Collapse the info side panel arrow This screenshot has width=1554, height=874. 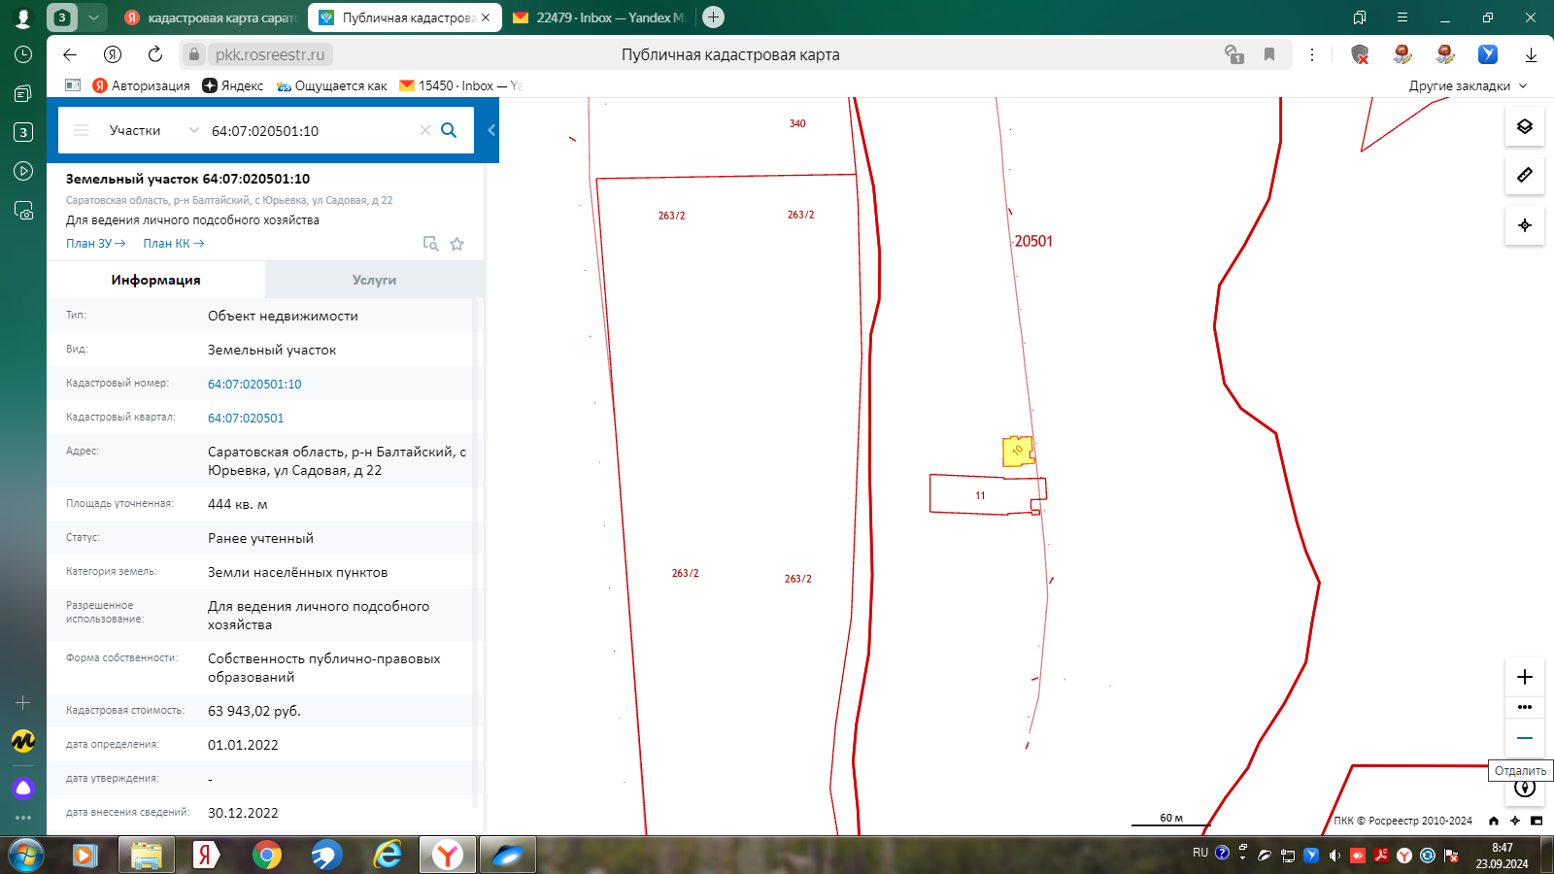[x=491, y=130]
